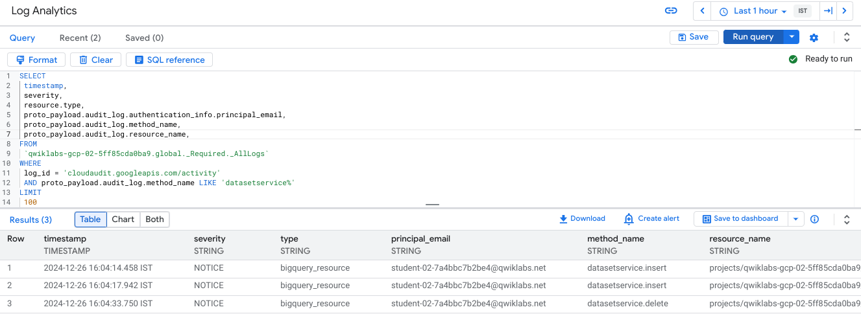Click the drag handle between editor and results

click(432, 205)
